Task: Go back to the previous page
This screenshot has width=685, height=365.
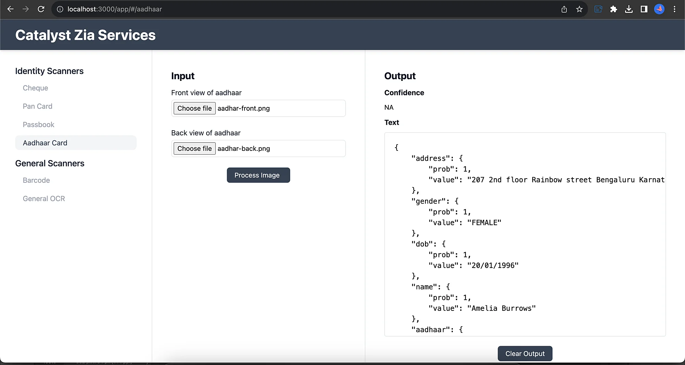Action: pyautogui.click(x=11, y=9)
